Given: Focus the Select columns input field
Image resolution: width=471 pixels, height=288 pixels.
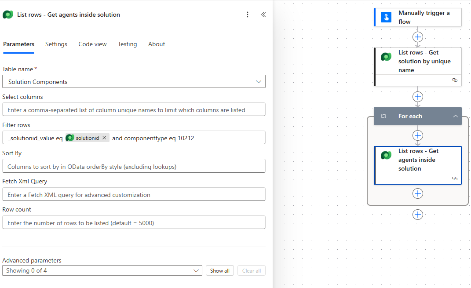Looking at the screenshot, I should pyautogui.click(x=134, y=109).
